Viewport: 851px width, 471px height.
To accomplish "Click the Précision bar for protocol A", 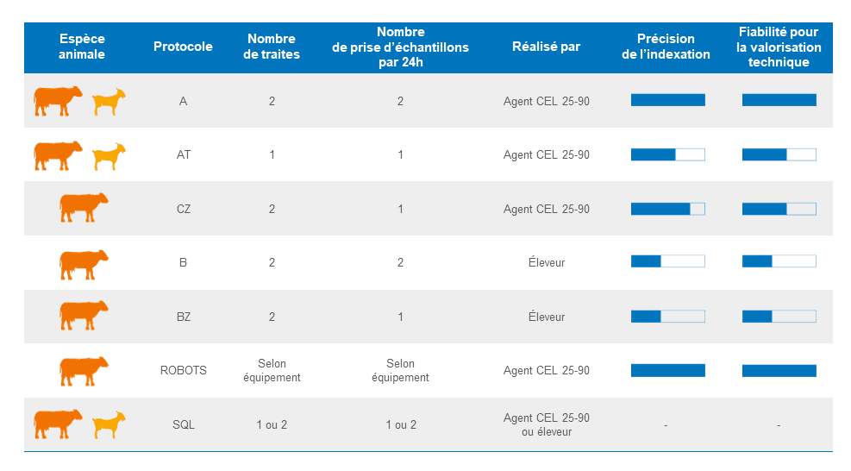I will (667, 100).
